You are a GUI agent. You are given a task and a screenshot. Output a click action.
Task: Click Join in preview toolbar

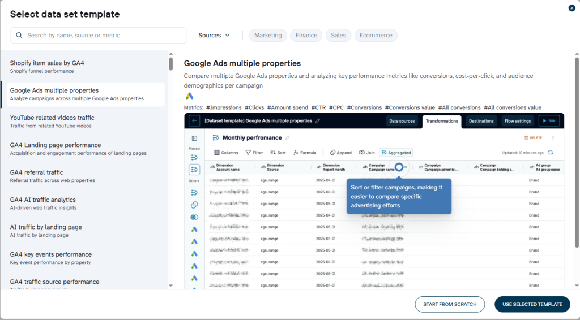[366, 153]
